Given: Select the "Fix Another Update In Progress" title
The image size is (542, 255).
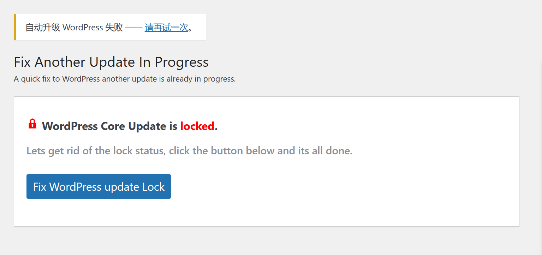Looking at the screenshot, I should 111,62.
